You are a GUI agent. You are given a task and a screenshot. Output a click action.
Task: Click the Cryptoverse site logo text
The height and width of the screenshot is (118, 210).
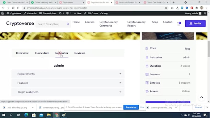click(x=20, y=23)
